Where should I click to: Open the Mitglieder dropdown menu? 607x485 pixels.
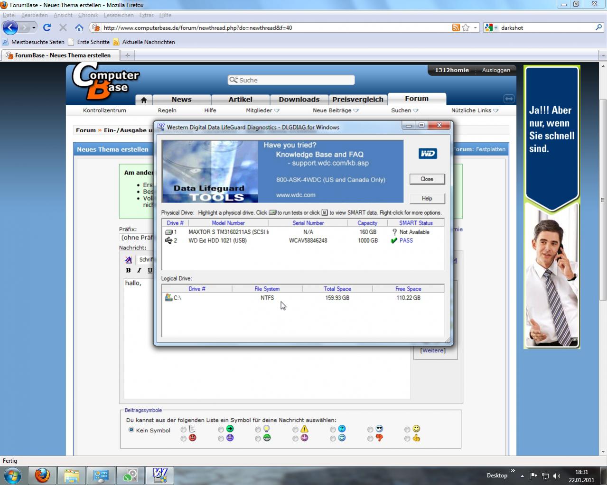coord(262,110)
